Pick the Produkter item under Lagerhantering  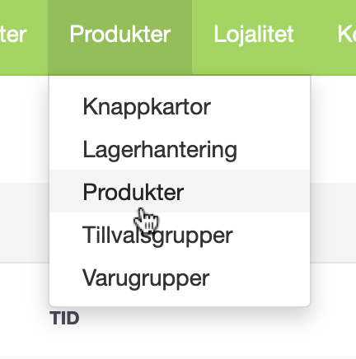[x=180, y=191]
